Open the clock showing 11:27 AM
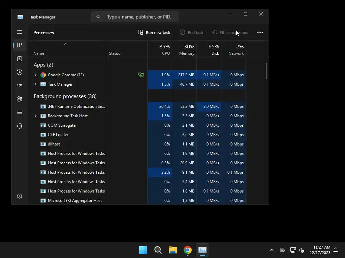 pos(320,250)
